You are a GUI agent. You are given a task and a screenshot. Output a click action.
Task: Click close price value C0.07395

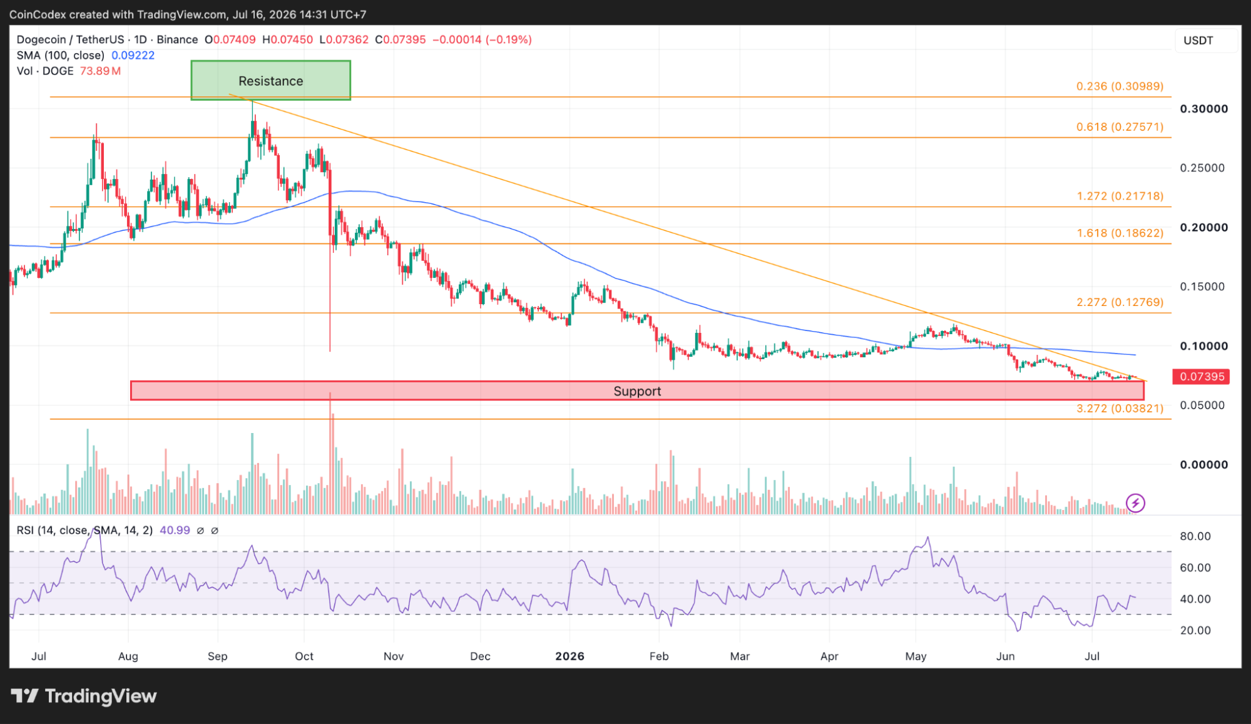point(401,39)
